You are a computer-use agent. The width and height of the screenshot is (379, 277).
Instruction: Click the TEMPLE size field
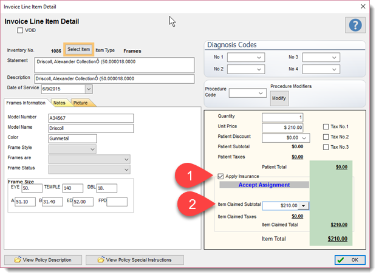tap(73, 188)
